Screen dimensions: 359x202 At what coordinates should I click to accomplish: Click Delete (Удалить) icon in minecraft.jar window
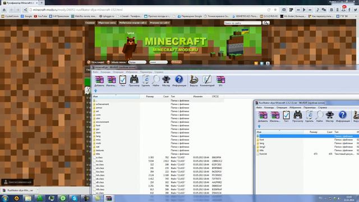(146, 81)
